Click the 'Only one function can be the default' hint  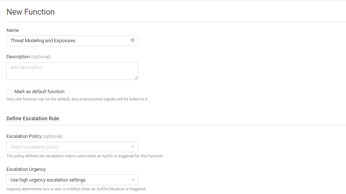pos(77,99)
